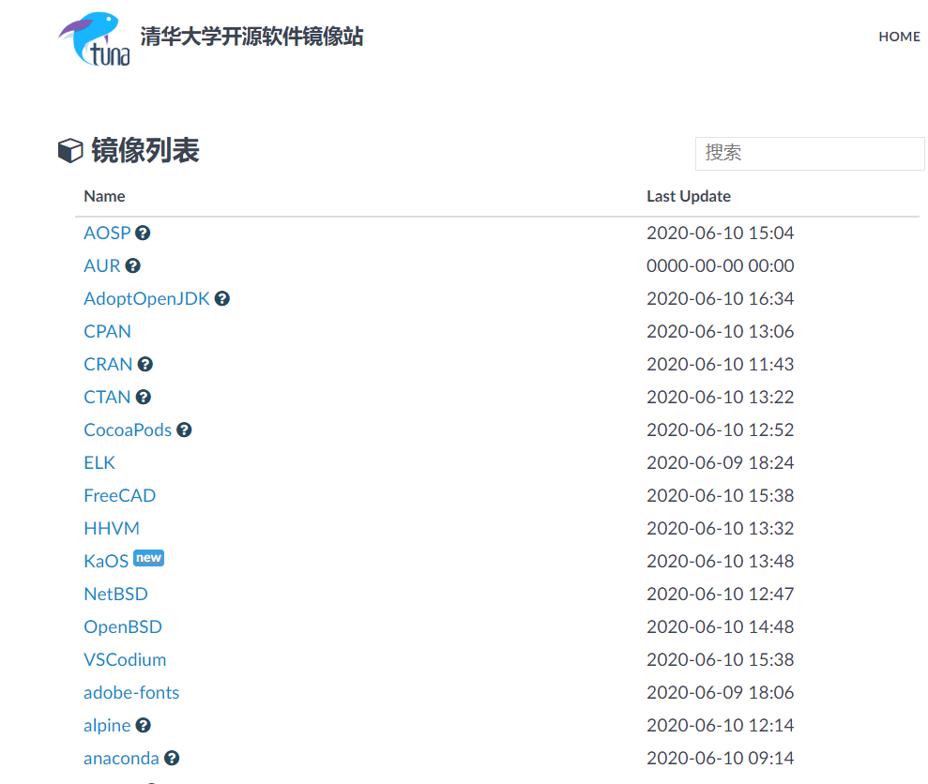
Task: Open help icon next to AUR
Action: (x=132, y=265)
